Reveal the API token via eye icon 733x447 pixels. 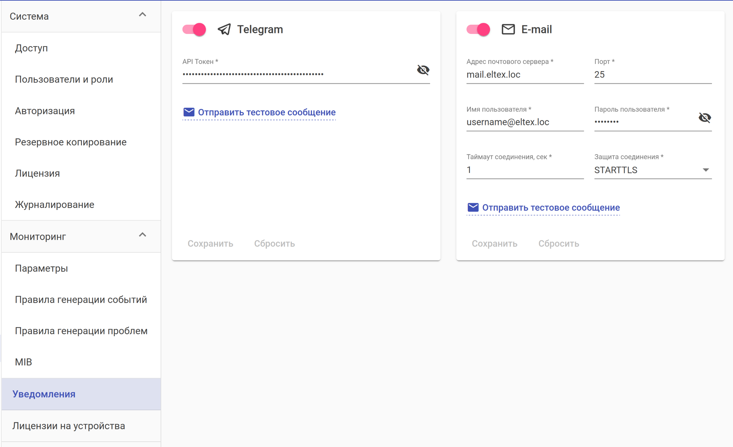point(423,70)
